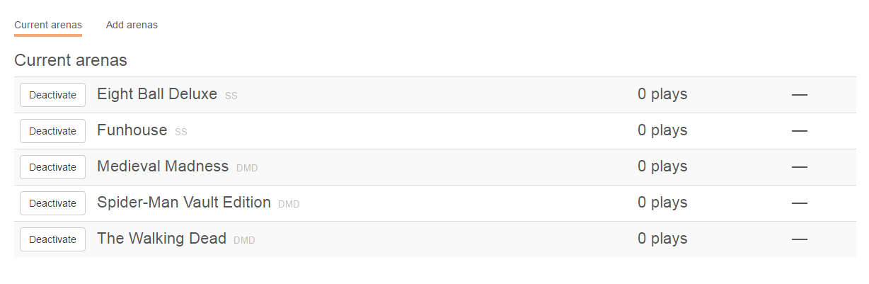Click the SS label beside Funhouse
This screenshot has width=869, height=284.
click(181, 132)
